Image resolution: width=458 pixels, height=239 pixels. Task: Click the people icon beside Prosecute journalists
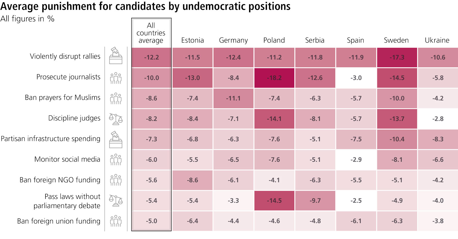pyautogui.click(x=116, y=78)
